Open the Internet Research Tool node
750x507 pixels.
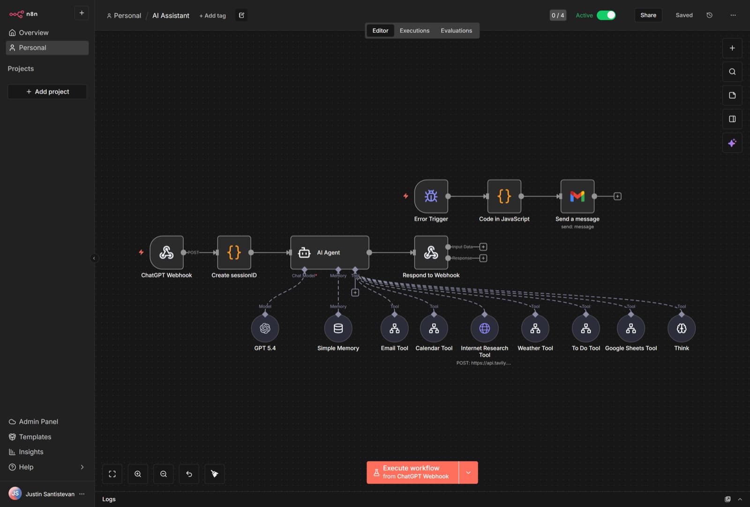click(x=484, y=328)
